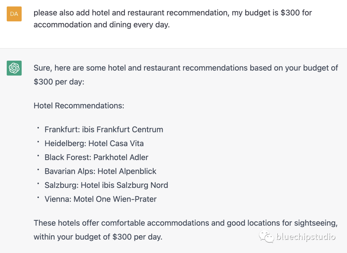
Task: Click the 'Bavarian Alps:' region label
Action: [x=70, y=171]
